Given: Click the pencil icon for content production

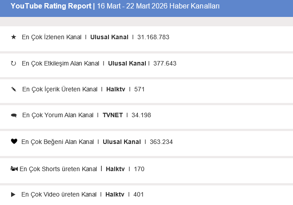Looking at the screenshot, I should point(13,89).
